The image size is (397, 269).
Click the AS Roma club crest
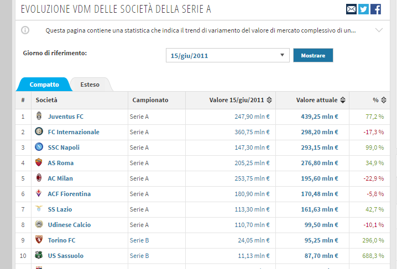(39, 163)
